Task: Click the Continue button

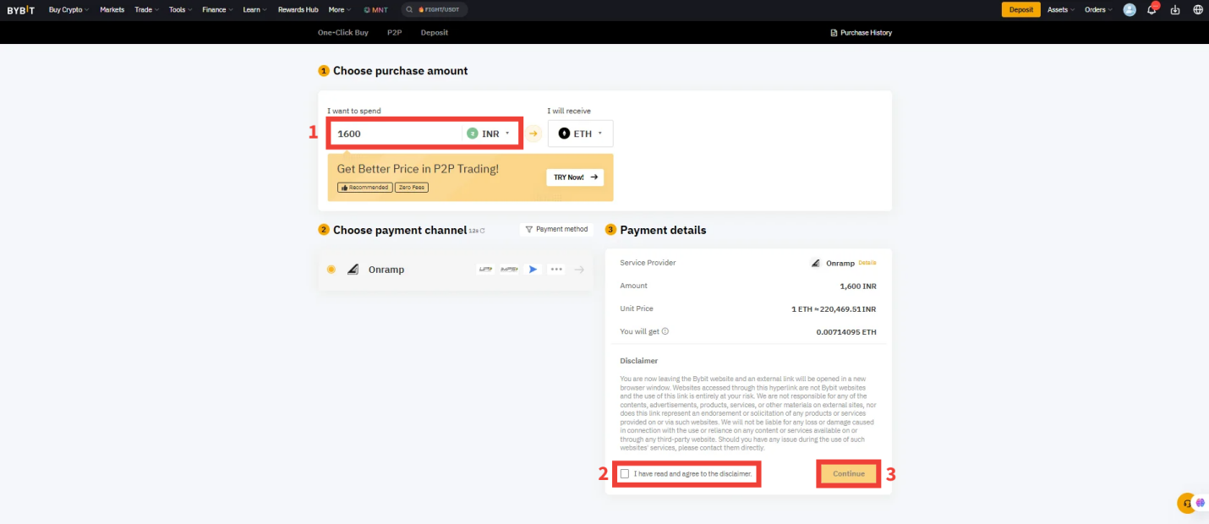Action: point(848,474)
